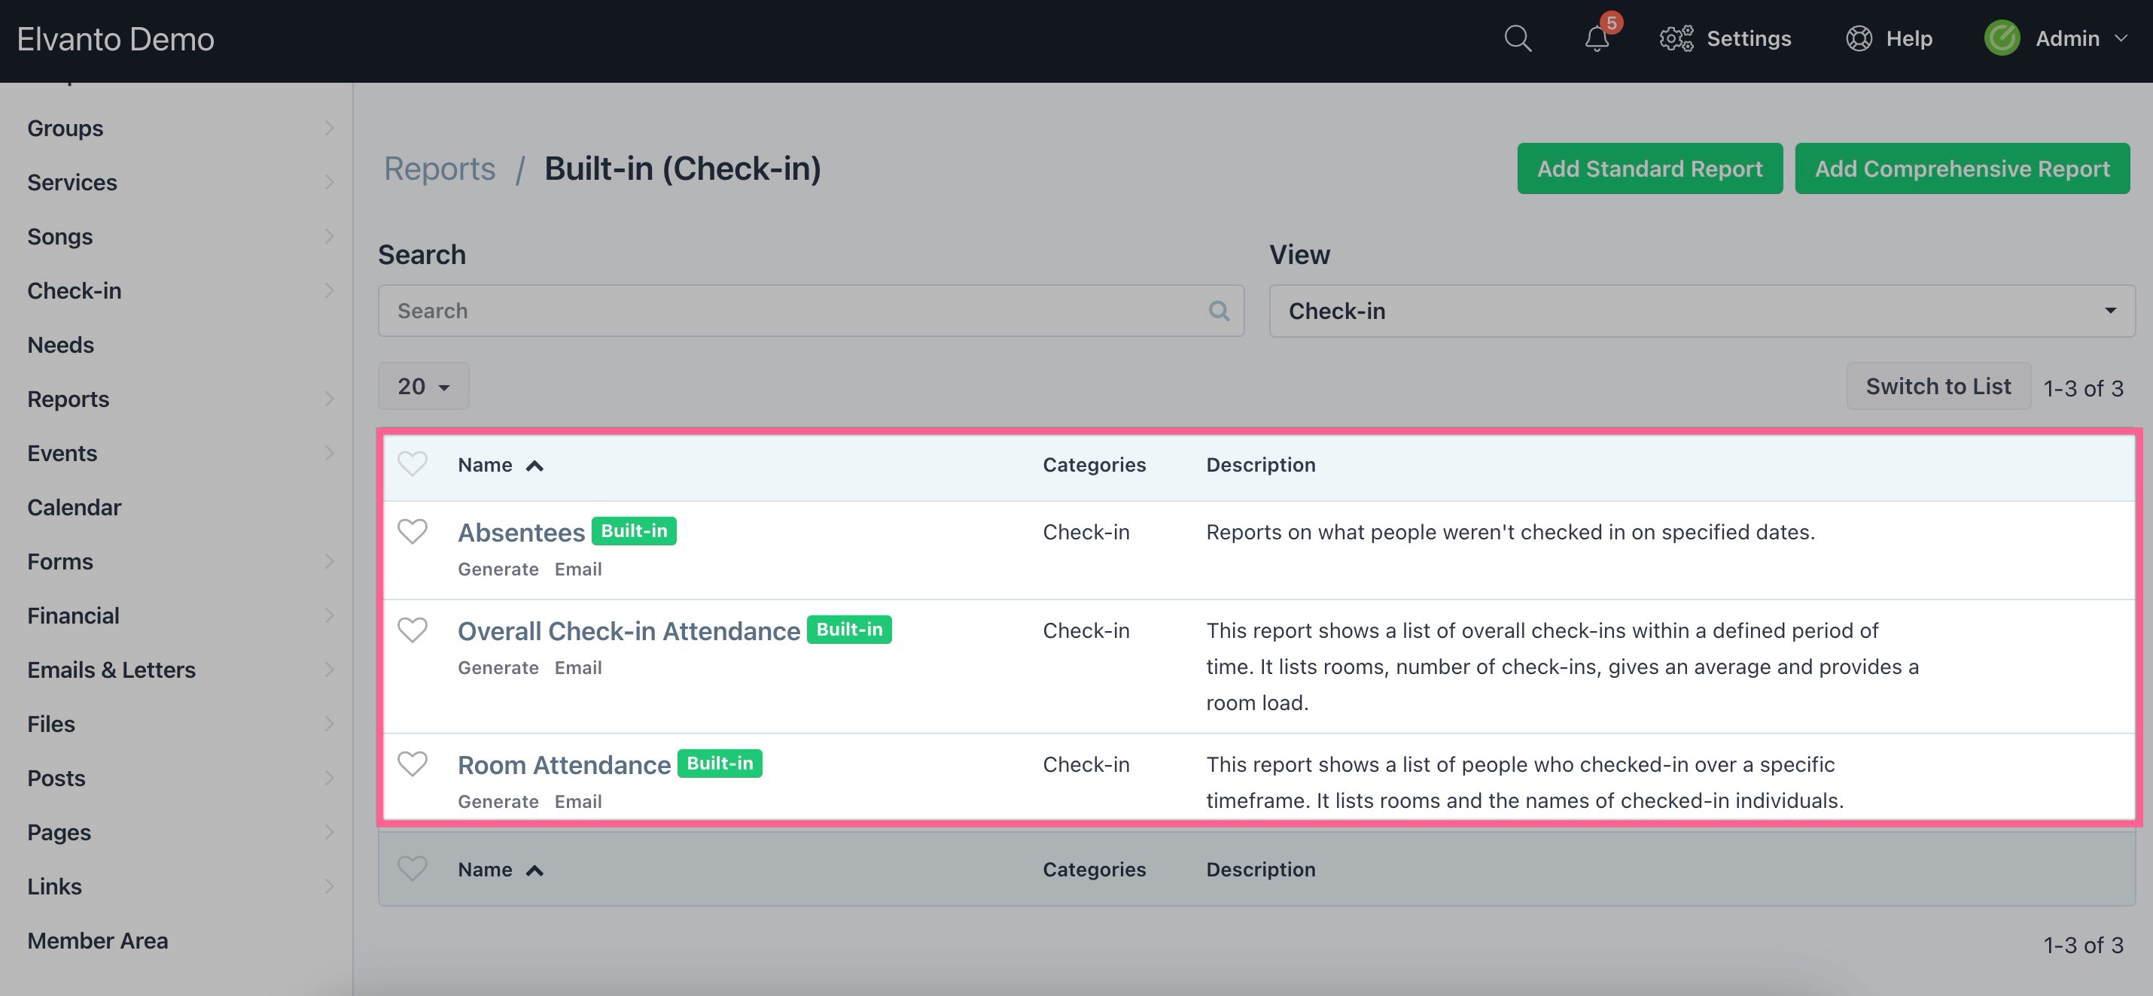Open the View dropdown showing Check-in

pos(1701,311)
